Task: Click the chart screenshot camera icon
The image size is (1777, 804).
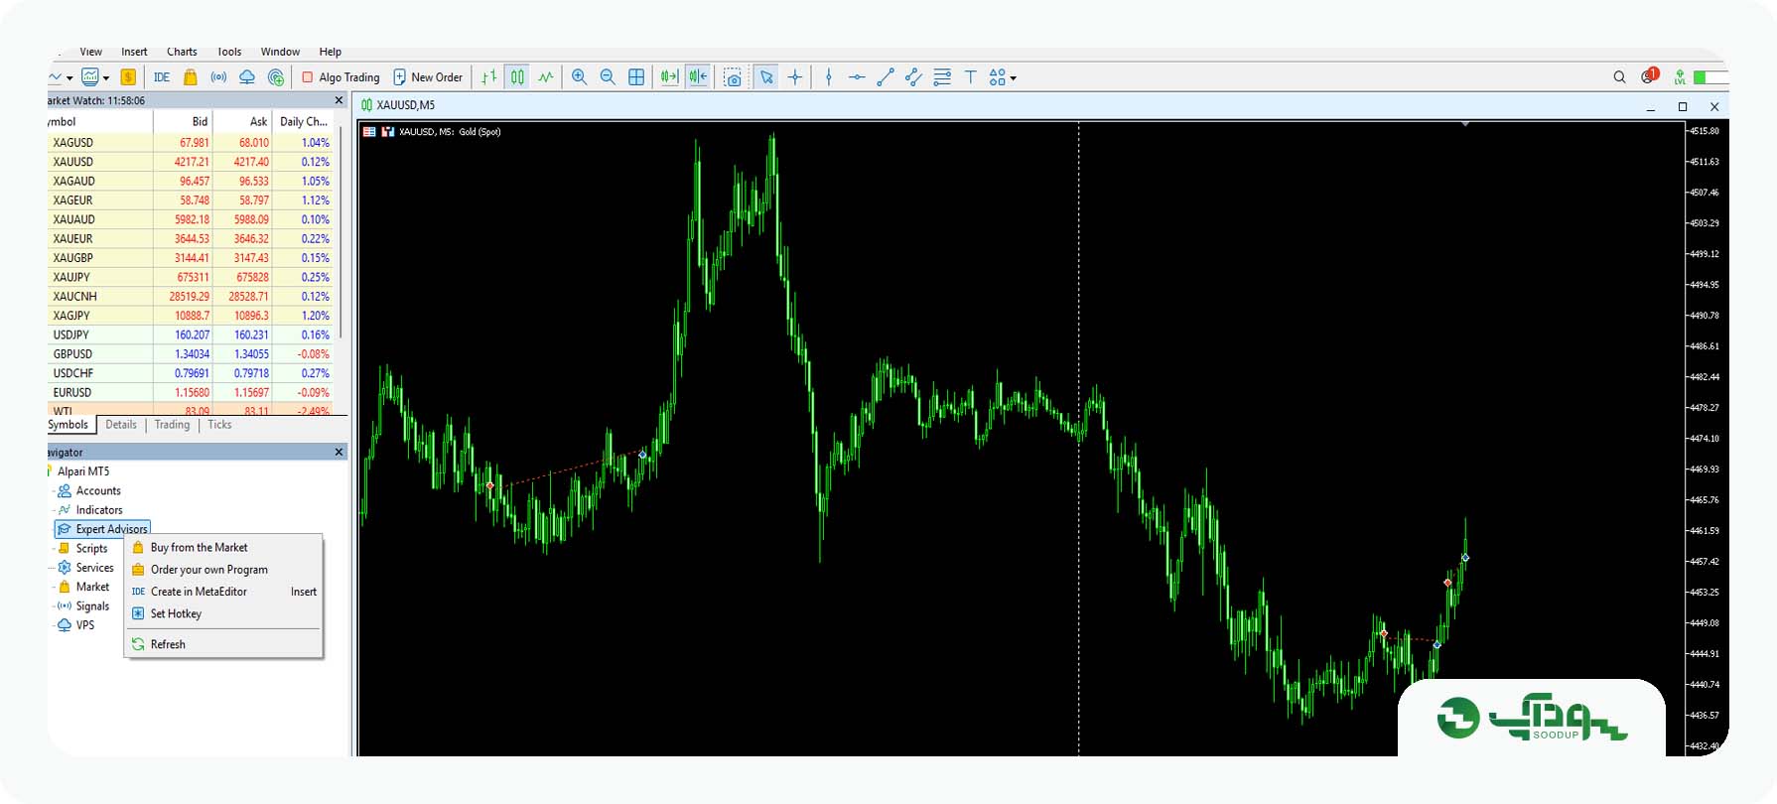Action: pyautogui.click(x=733, y=77)
